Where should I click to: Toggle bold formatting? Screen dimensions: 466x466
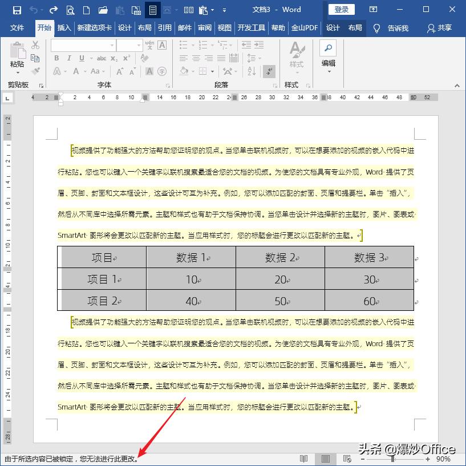point(56,58)
